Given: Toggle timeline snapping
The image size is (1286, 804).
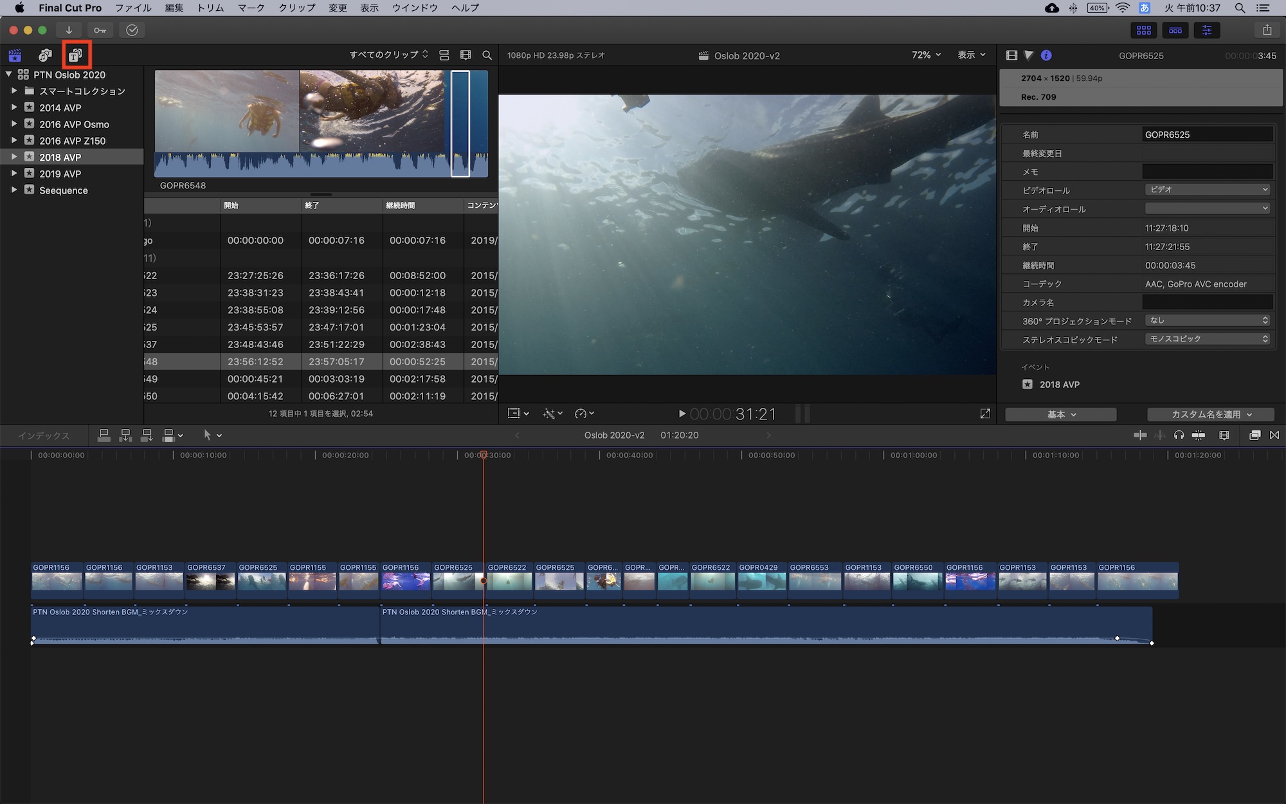Looking at the screenshot, I should (1198, 435).
